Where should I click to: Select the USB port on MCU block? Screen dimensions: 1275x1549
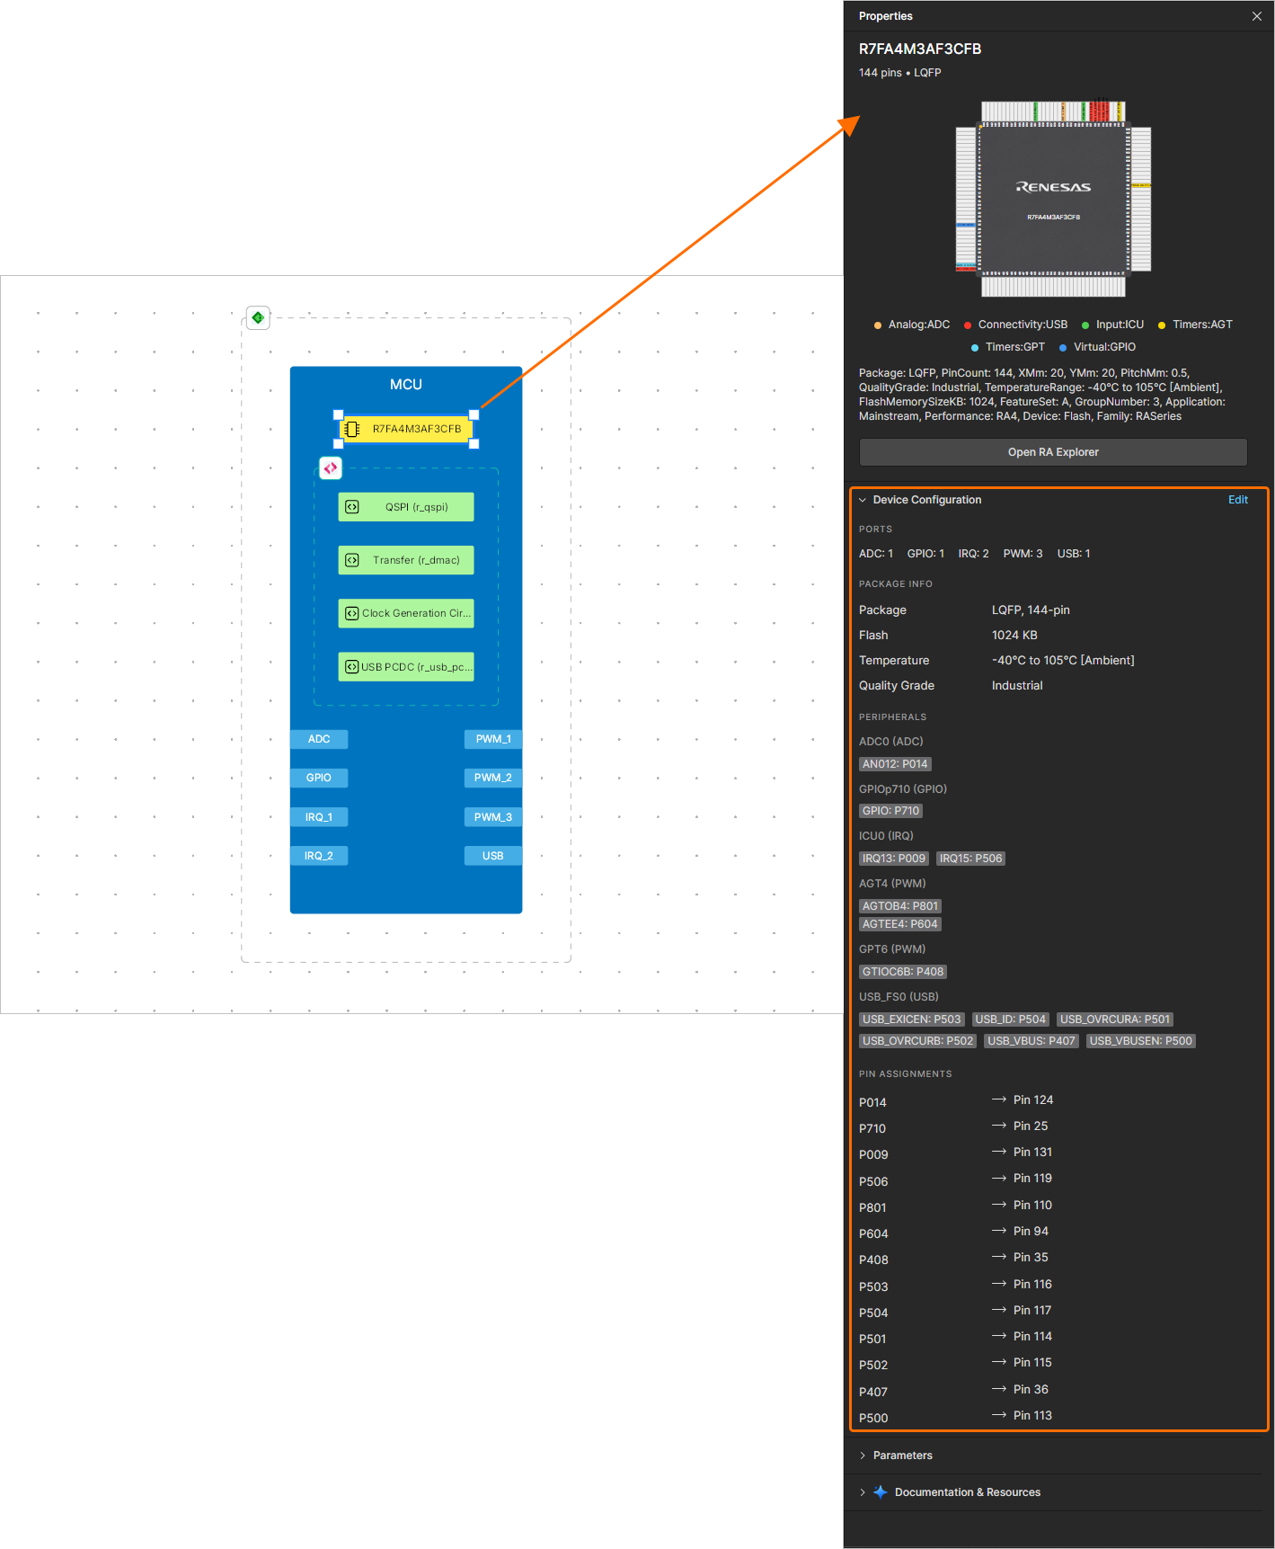pos(493,856)
